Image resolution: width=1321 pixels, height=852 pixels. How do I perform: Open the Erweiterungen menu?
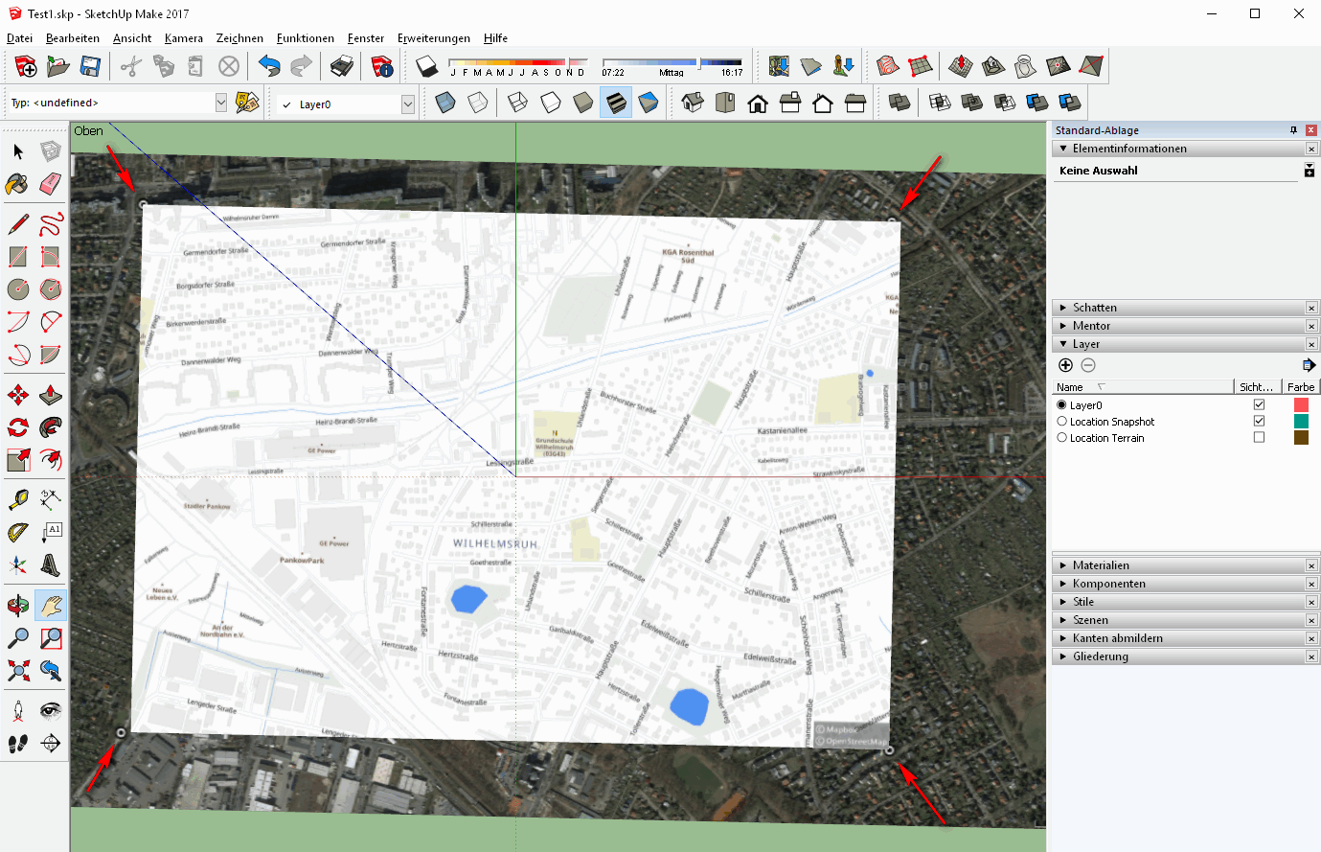pos(433,38)
